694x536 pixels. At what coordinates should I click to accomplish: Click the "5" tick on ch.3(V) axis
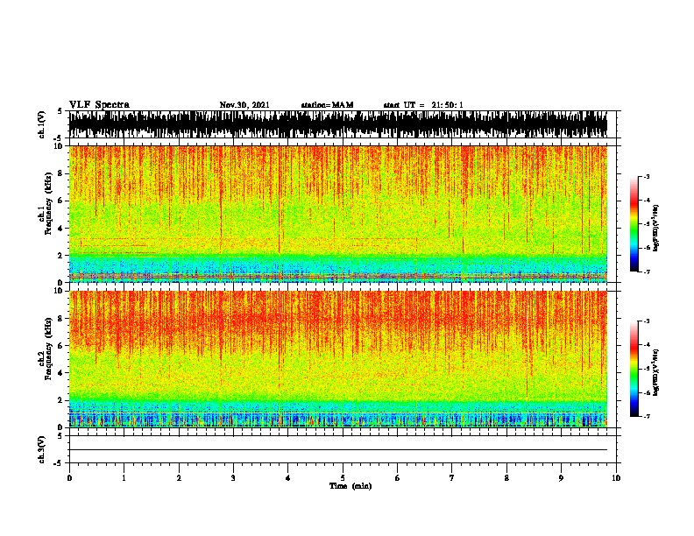tap(60, 436)
